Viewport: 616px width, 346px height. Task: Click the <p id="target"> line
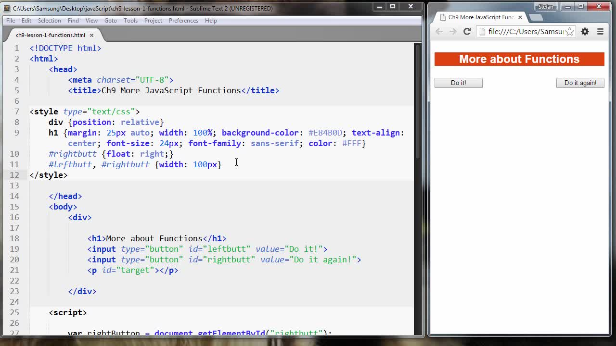(133, 270)
